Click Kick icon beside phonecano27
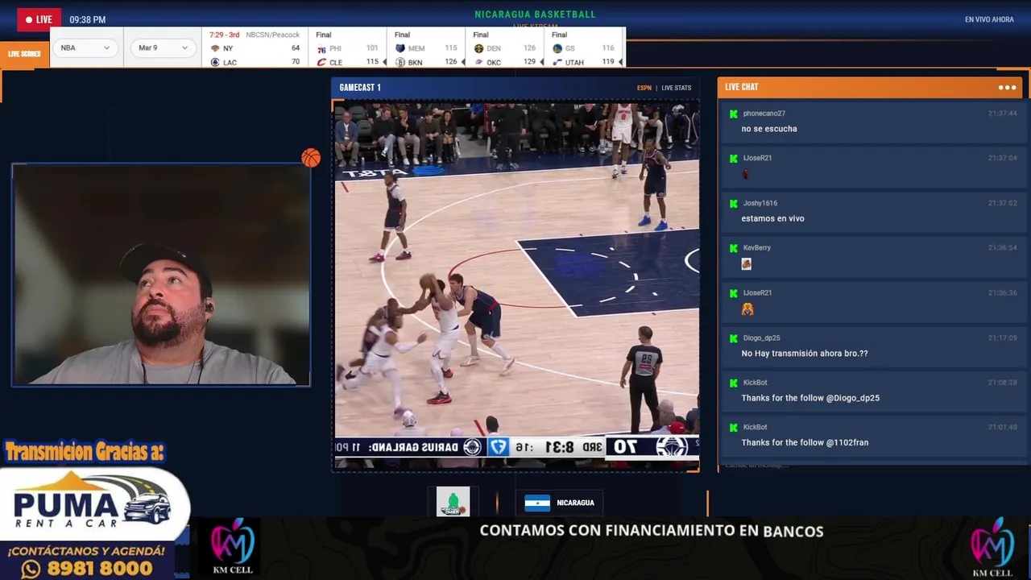The image size is (1031, 580). pos(734,114)
